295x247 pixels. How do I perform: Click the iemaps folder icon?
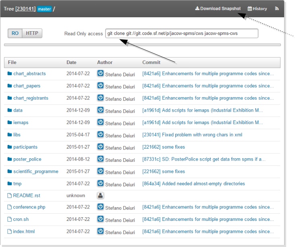pos(10,122)
